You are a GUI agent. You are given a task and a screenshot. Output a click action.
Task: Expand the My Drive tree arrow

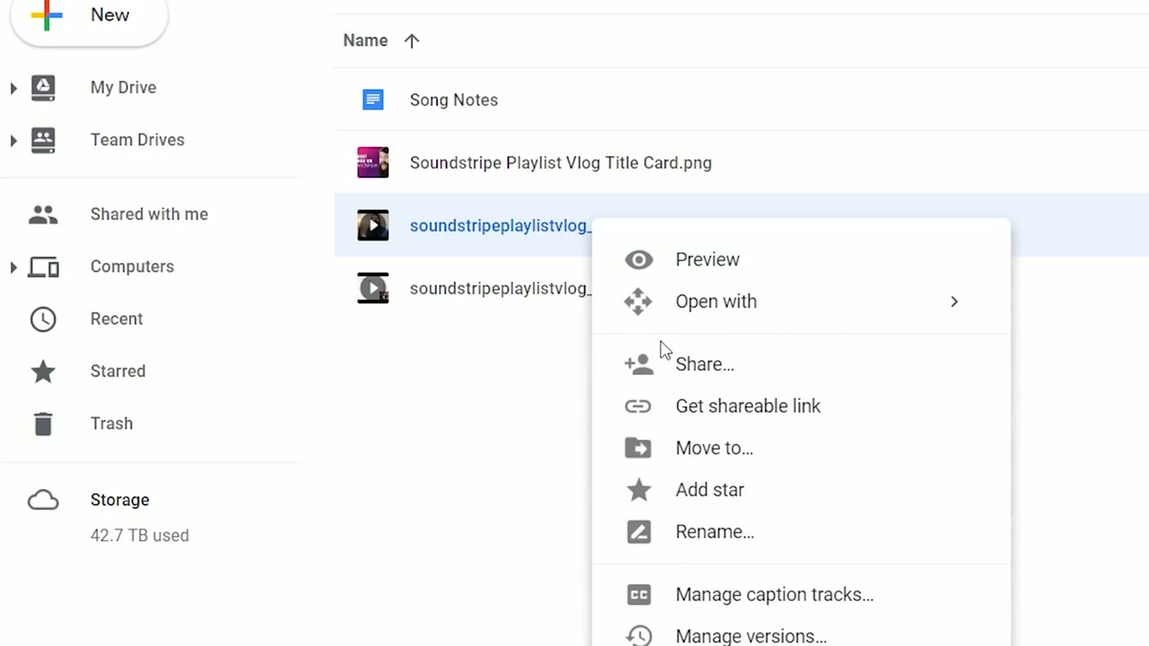click(x=13, y=88)
